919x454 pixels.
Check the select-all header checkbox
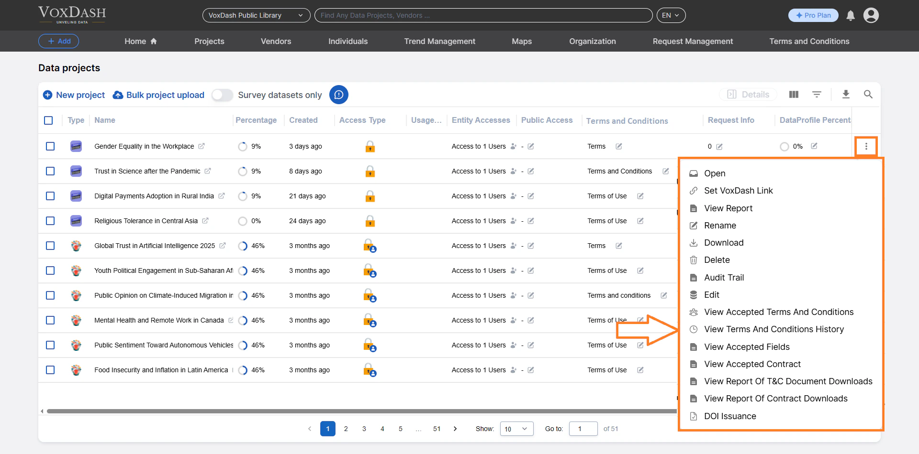(48, 120)
